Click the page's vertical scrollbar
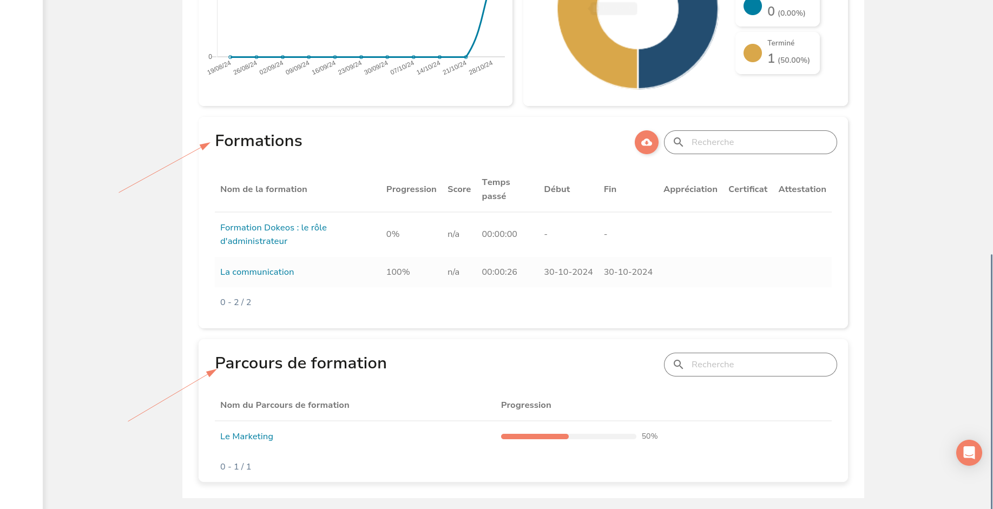993x509 pixels. click(x=991, y=379)
